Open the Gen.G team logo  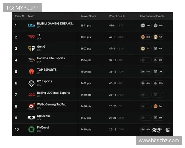(x=31, y=48)
